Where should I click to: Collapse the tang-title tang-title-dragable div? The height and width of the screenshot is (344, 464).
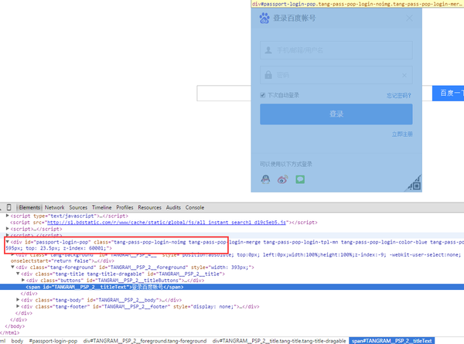[18, 274]
